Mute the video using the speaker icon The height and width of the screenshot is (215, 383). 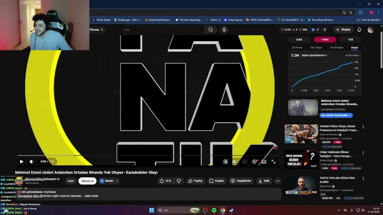point(31,162)
